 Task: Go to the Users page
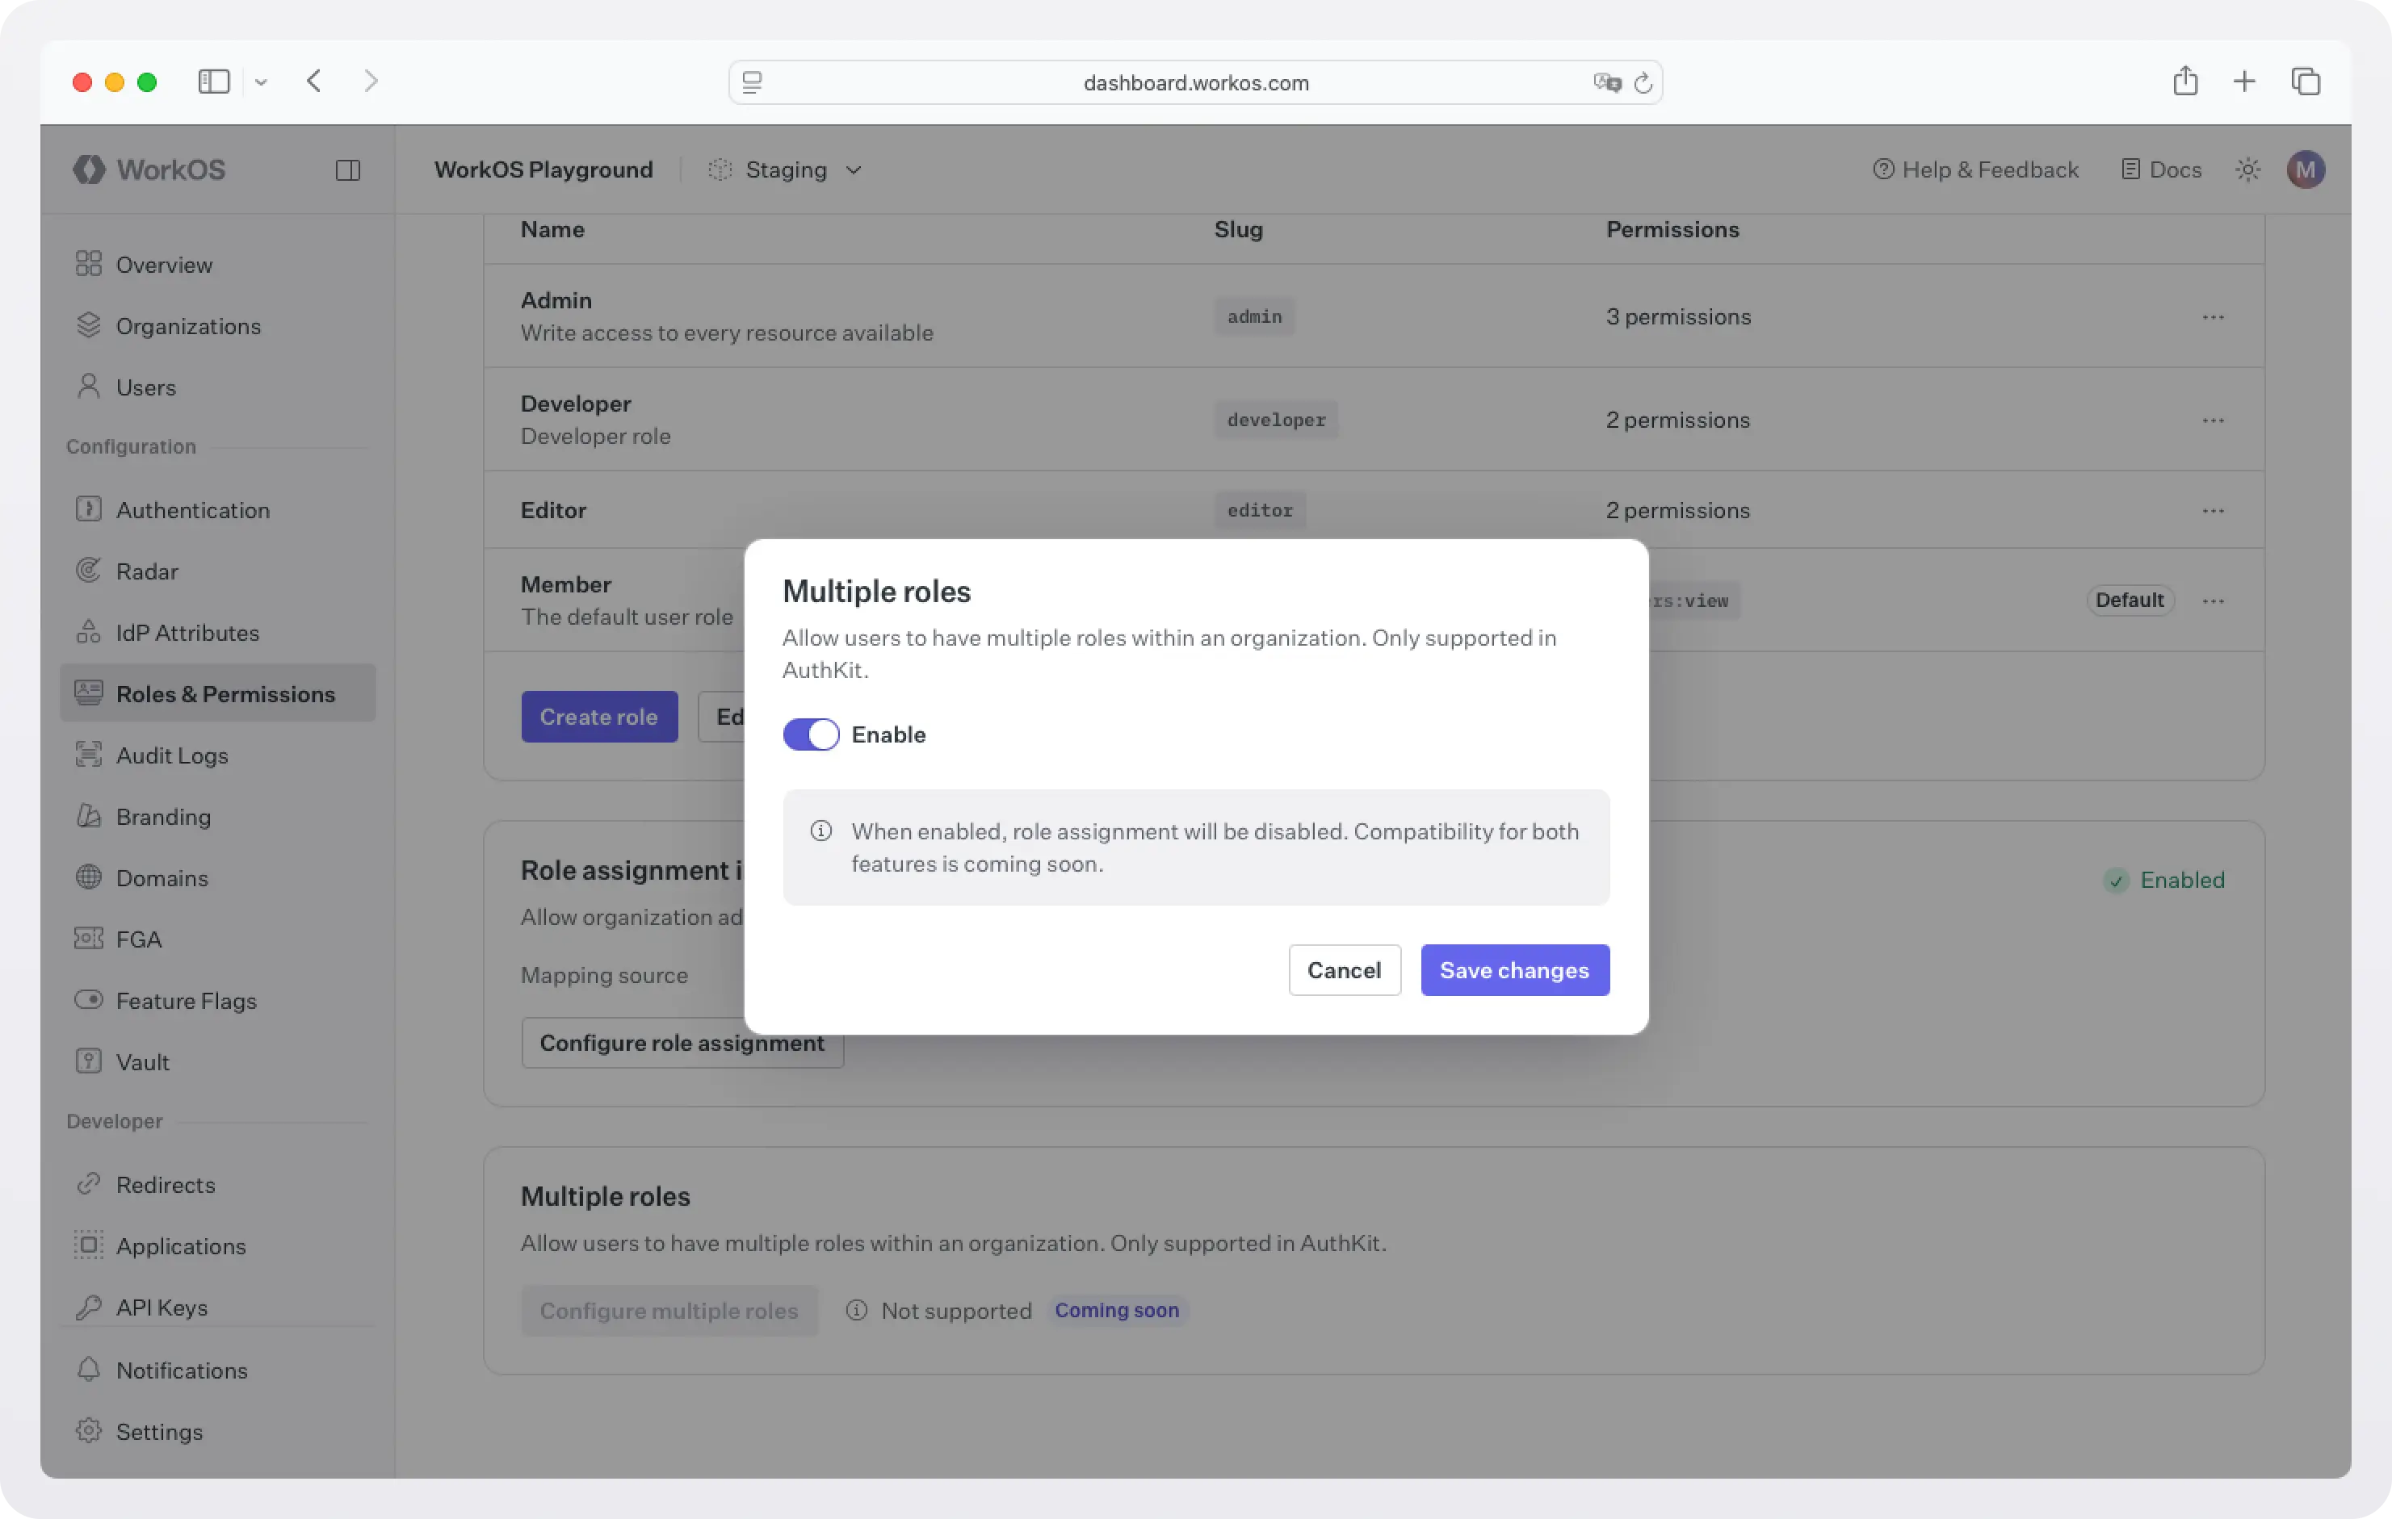pos(217,387)
